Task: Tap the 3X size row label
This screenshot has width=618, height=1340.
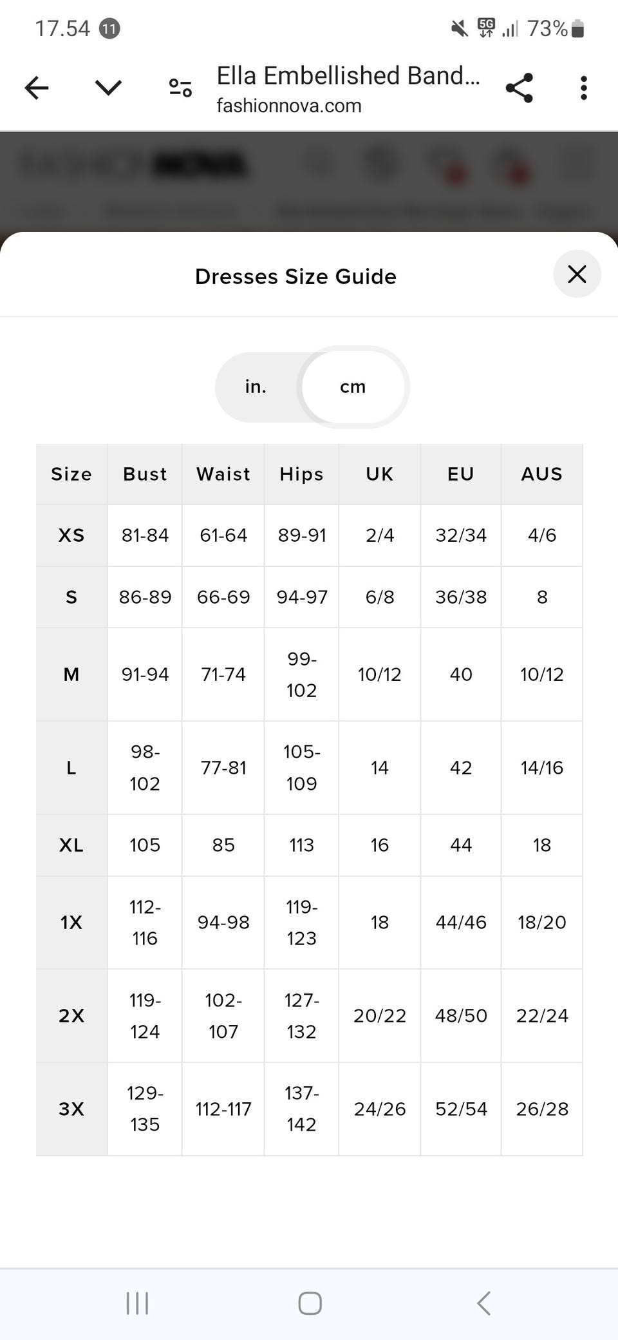Action: (71, 1109)
